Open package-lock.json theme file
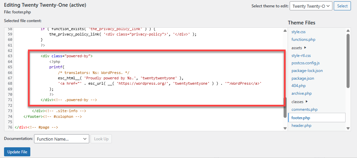 pyautogui.click(x=307, y=71)
